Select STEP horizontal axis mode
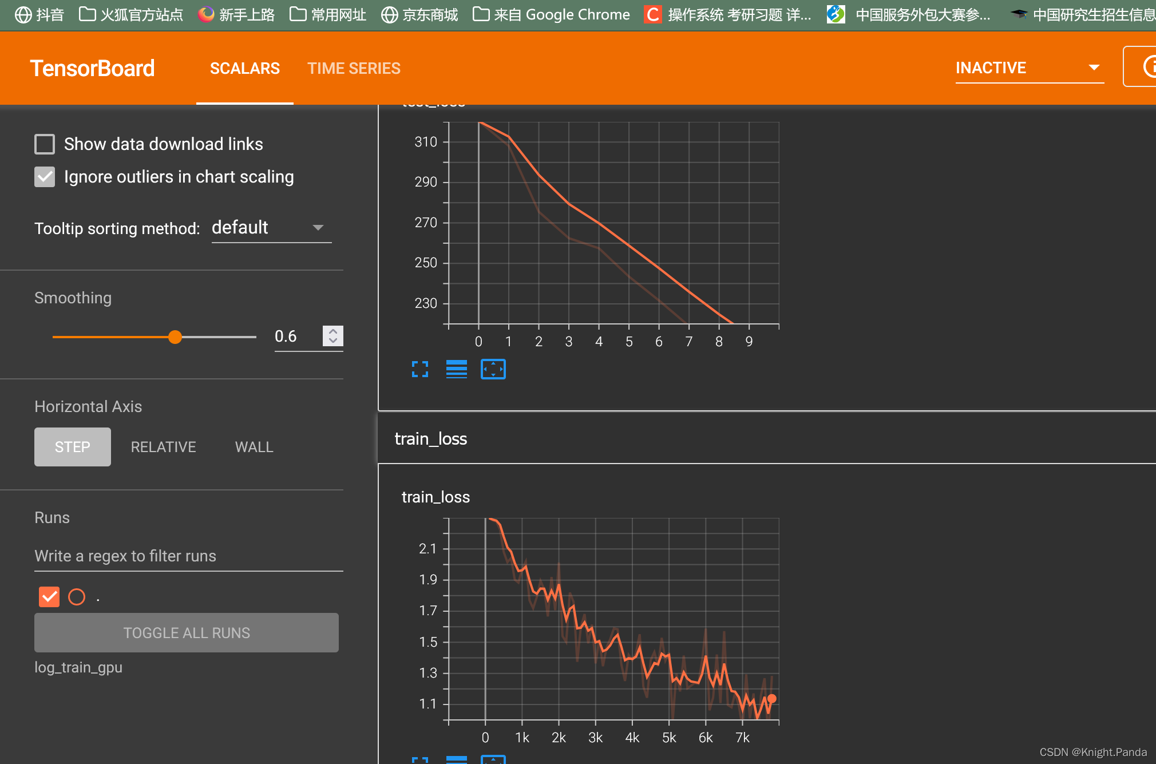 coord(73,447)
